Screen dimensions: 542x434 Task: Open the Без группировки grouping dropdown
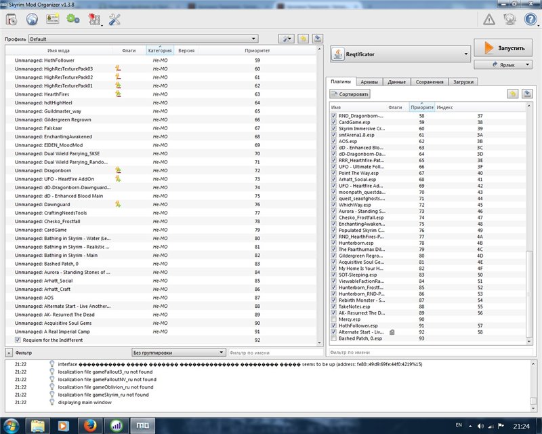coord(179,353)
